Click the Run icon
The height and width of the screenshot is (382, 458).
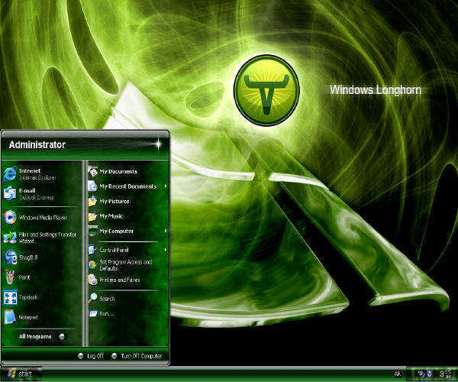[x=93, y=314]
